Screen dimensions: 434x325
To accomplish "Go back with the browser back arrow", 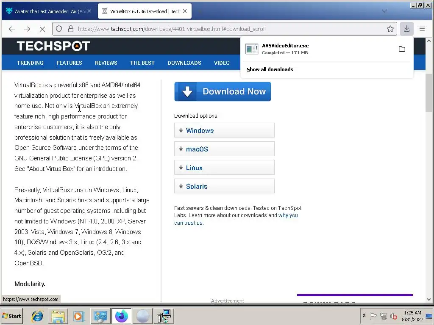I will click(x=11, y=29).
